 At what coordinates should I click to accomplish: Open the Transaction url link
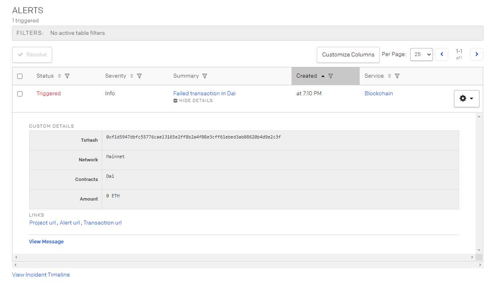pyautogui.click(x=103, y=223)
